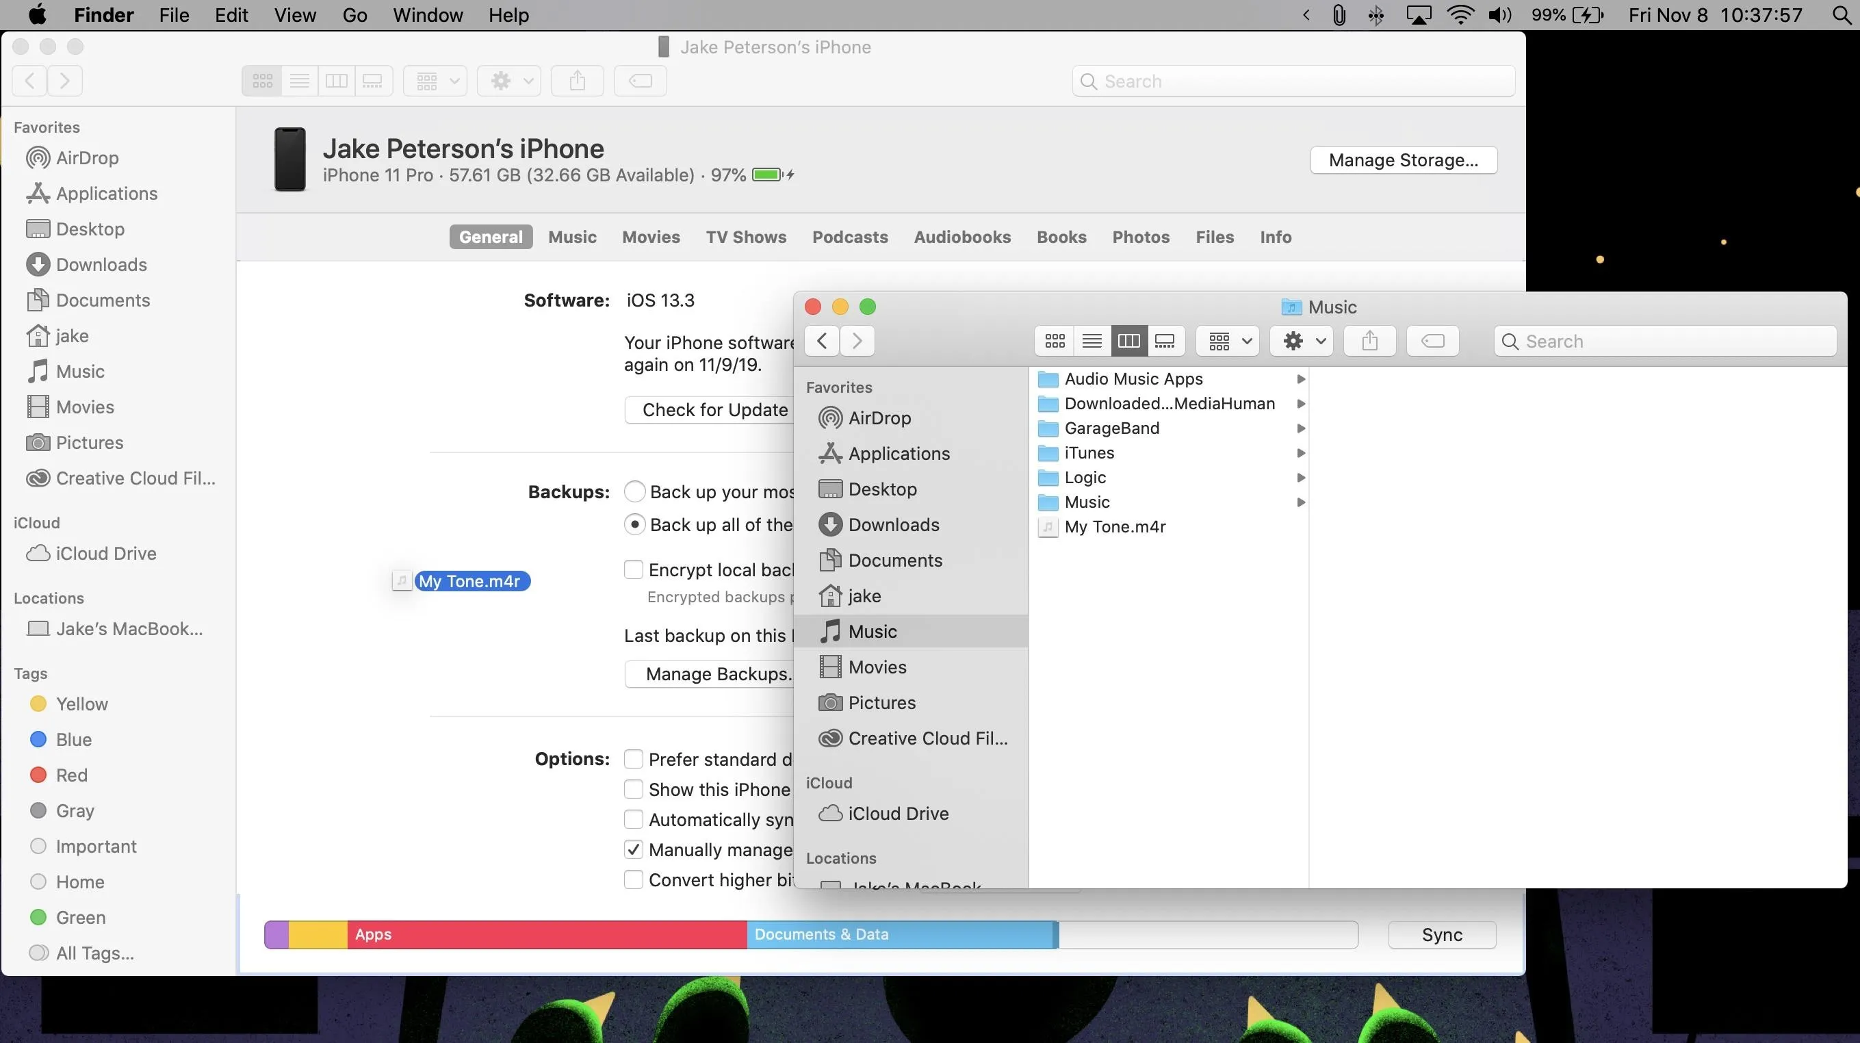Image resolution: width=1860 pixels, height=1043 pixels.
Task: Enable Convert higher bit rate checkbox
Action: [633, 879]
